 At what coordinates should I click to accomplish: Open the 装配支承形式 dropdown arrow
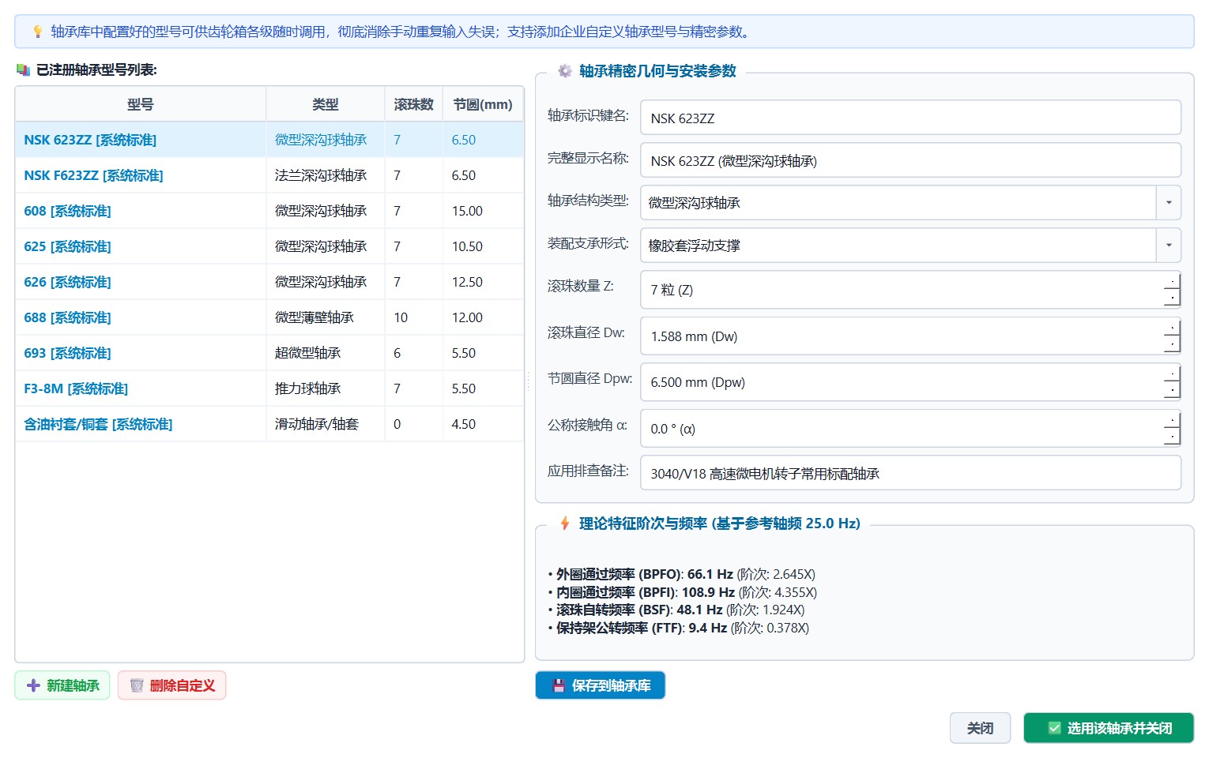(1169, 246)
